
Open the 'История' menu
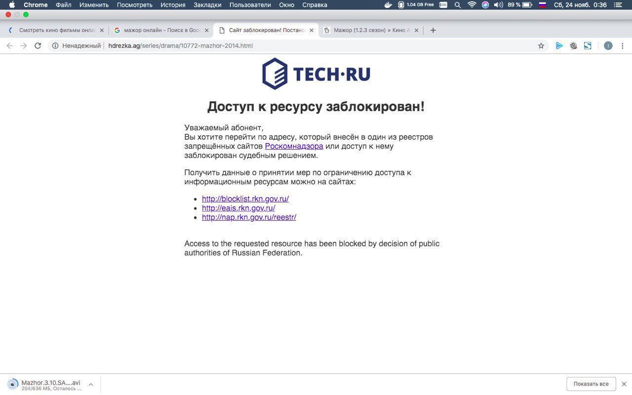173,5
